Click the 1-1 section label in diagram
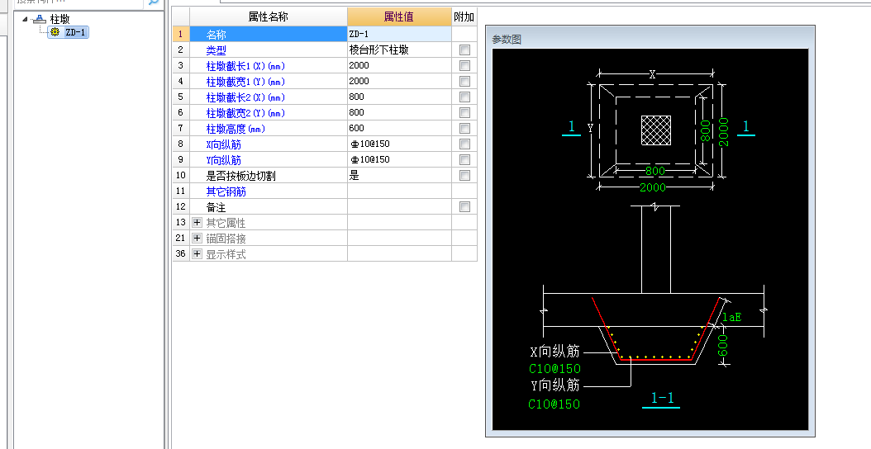This screenshot has width=871, height=449. [662, 398]
